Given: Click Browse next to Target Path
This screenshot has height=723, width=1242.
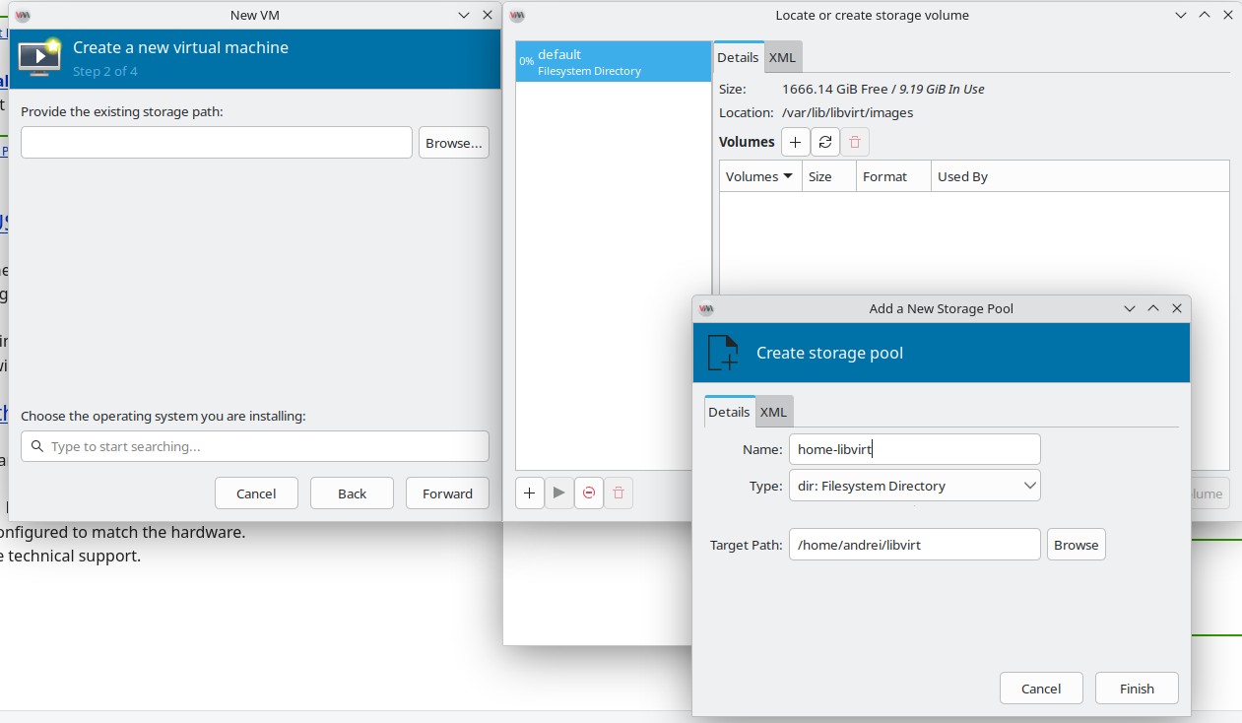Looking at the screenshot, I should point(1076,545).
